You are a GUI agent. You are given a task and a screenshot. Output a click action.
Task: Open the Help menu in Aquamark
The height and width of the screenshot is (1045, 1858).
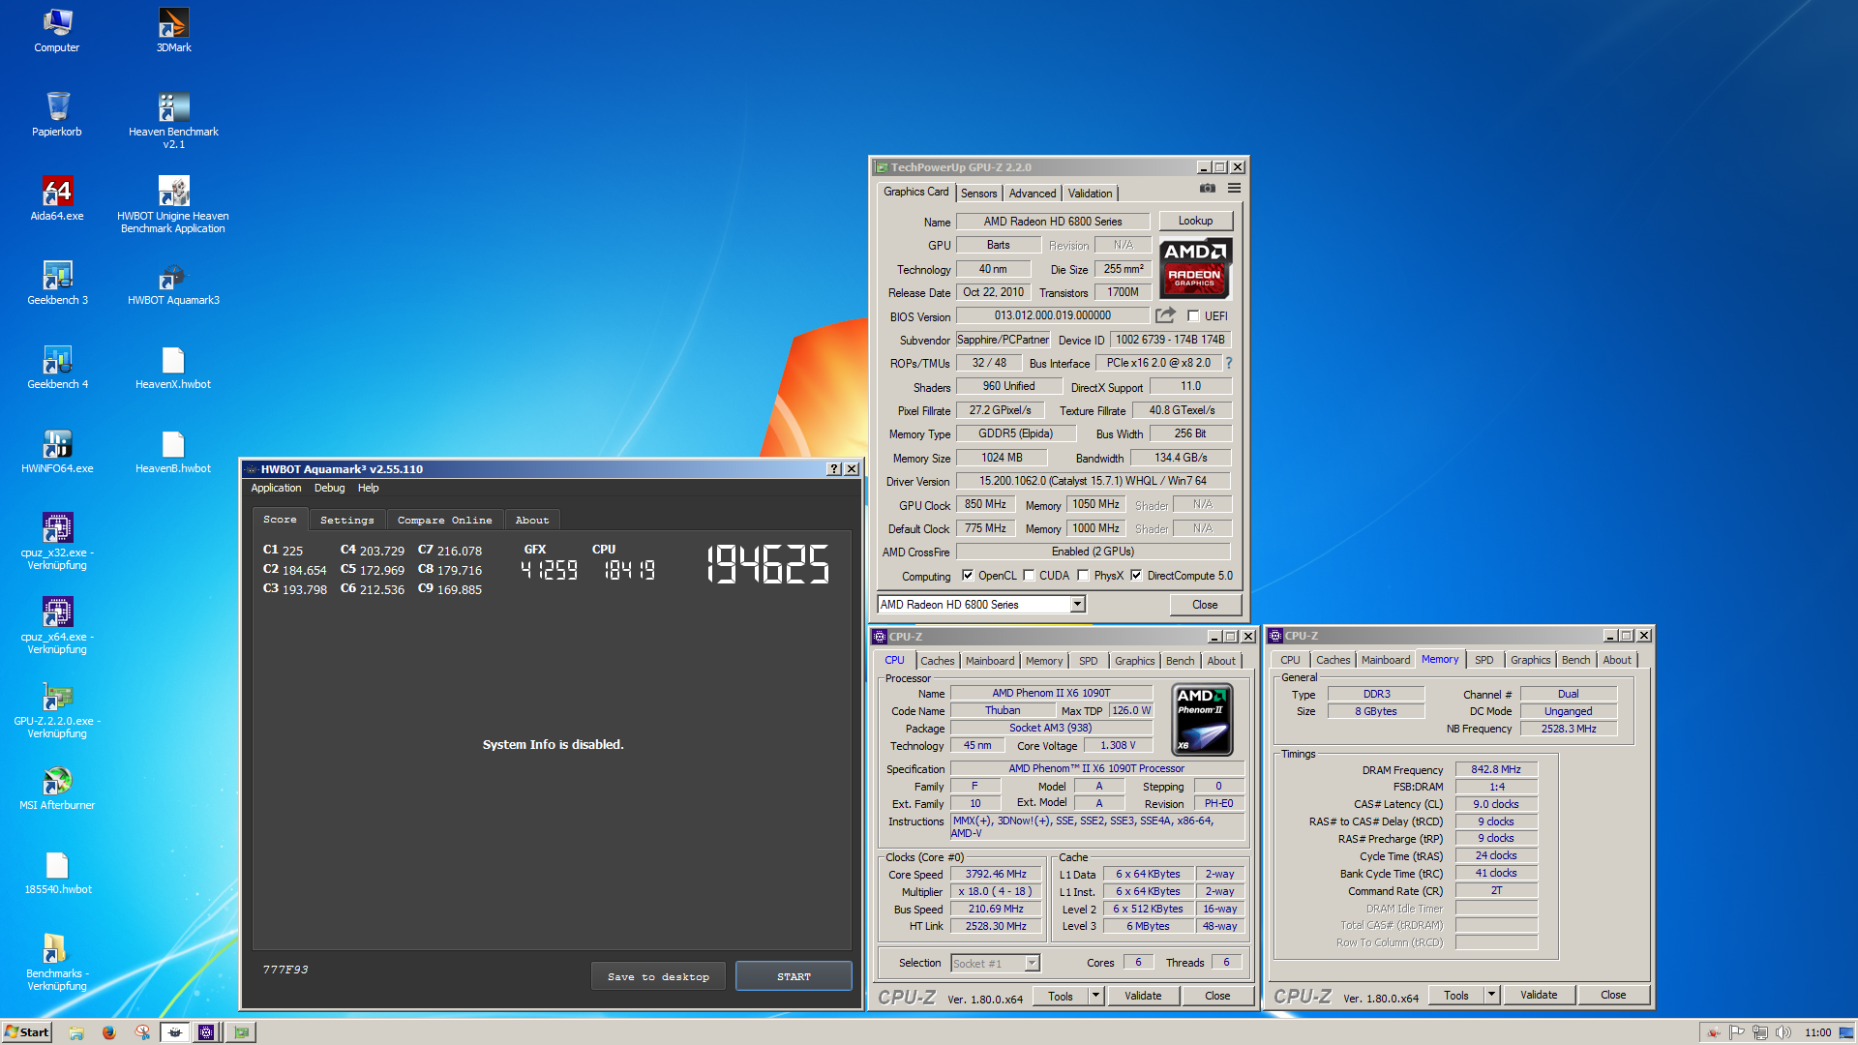368,488
